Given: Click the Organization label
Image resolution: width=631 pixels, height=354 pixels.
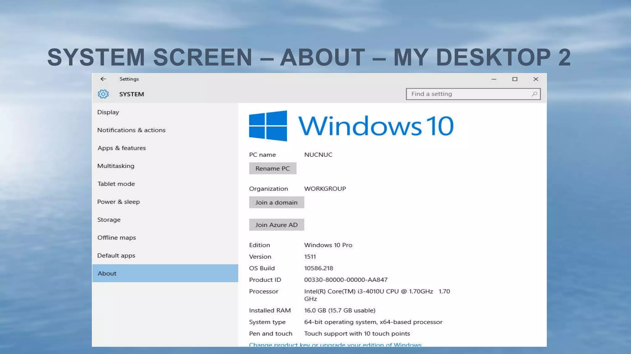Looking at the screenshot, I should [x=268, y=189].
